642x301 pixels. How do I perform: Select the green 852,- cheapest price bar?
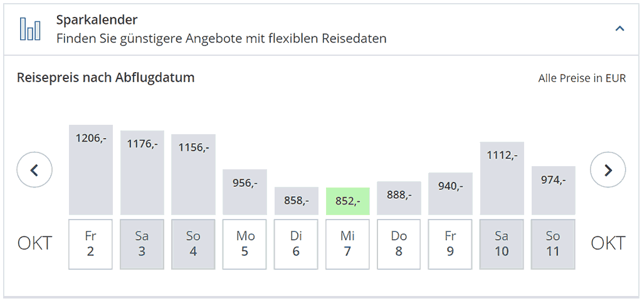[x=348, y=201]
